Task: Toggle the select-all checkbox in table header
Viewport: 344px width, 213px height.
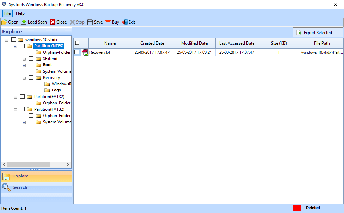Action: 77,43
